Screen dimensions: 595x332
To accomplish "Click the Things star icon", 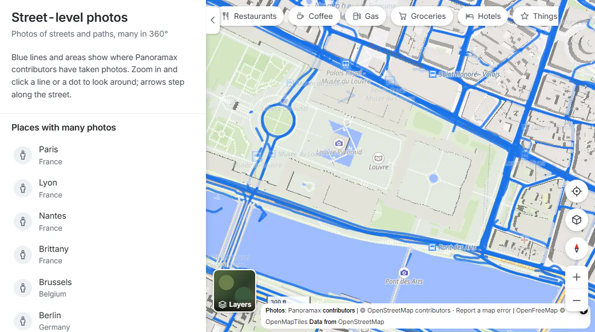I will pos(525,16).
